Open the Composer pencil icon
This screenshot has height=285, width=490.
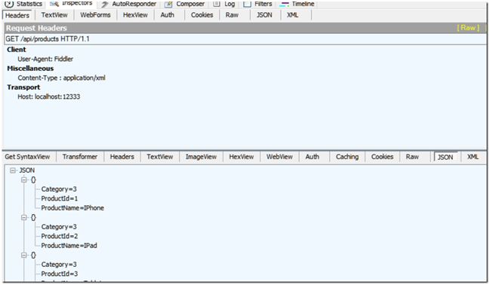click(168, 4)
